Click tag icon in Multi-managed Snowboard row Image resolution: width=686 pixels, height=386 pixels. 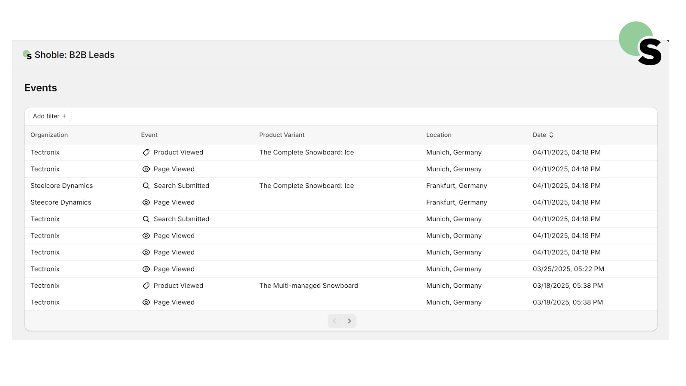[146, 286]
